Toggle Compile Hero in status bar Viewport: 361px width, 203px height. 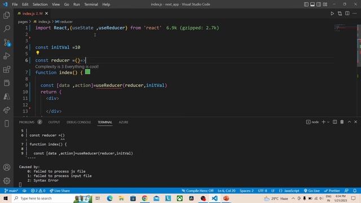point(197,191)
